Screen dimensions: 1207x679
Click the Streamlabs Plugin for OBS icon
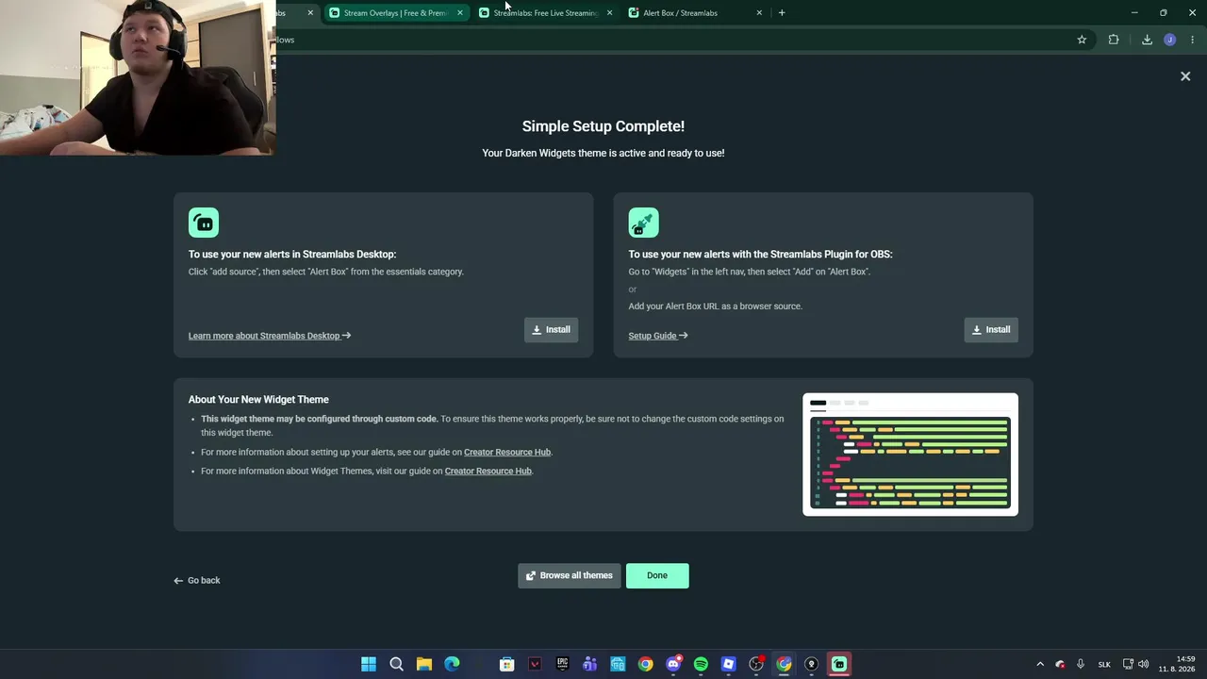click(644, 223)
